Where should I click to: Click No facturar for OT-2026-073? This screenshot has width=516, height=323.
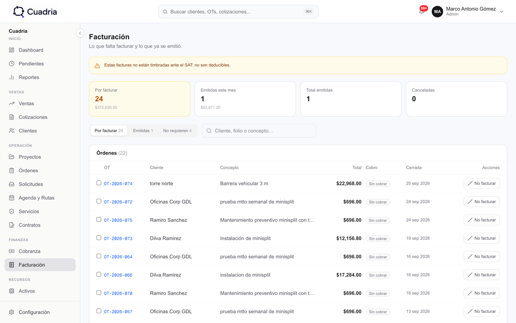481,238
